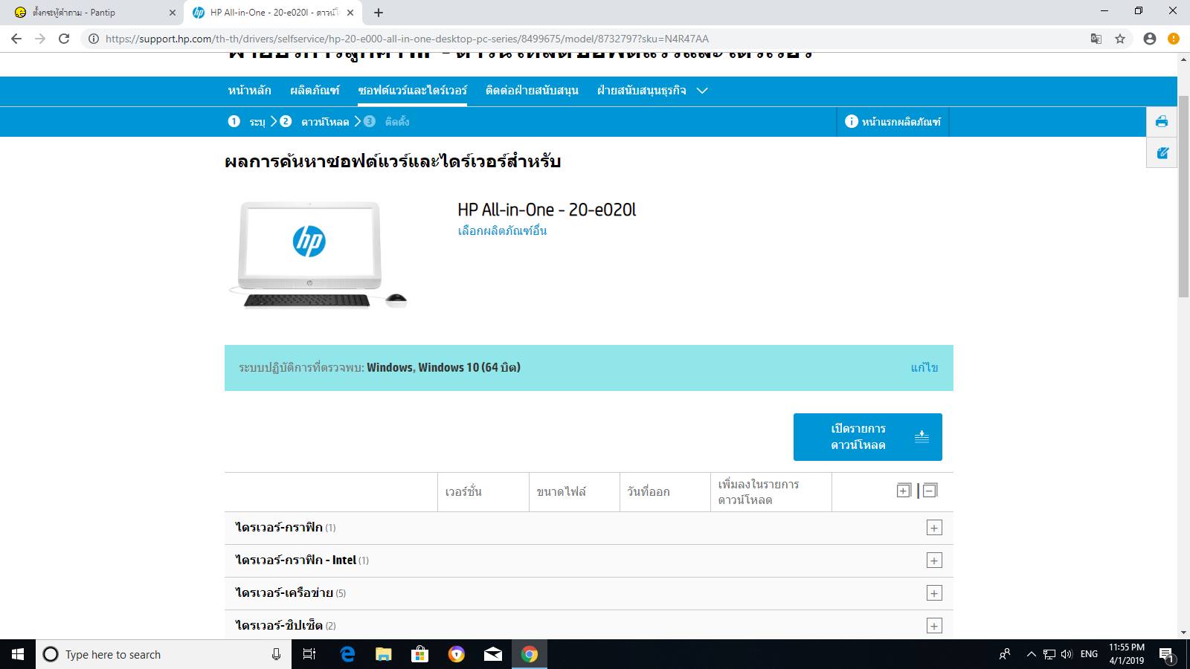The width and height of the screenshot is (1190, 669).
Task: Open File Explorer from the taskbar
Action: (383, 654)
